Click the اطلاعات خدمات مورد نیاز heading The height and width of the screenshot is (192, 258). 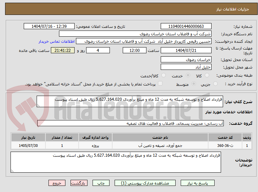(x=229, y=112)
